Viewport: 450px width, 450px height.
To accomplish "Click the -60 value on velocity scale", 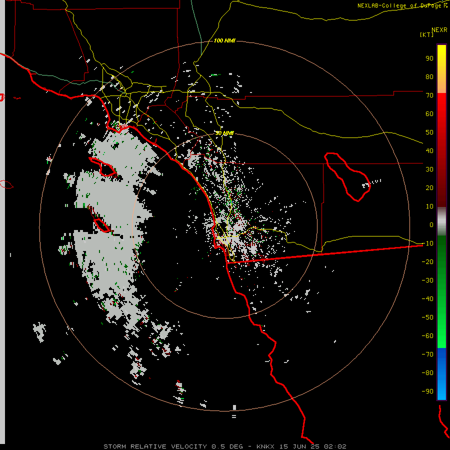I will pyautogui.click(x=427, y=336).
